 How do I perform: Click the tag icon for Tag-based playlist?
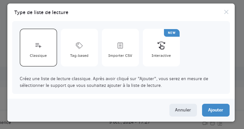(x=79, y=45)
